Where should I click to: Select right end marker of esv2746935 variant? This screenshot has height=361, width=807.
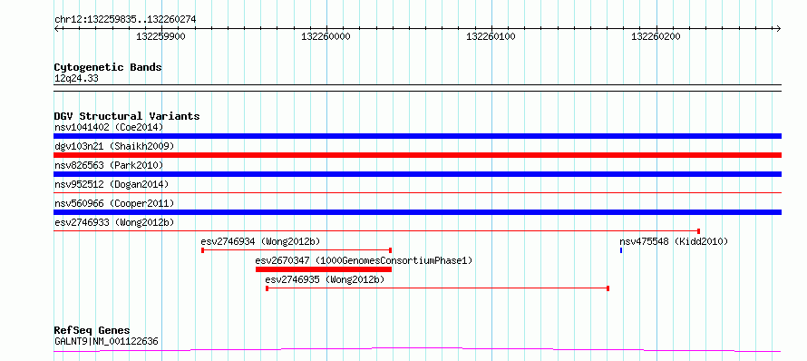608,288
